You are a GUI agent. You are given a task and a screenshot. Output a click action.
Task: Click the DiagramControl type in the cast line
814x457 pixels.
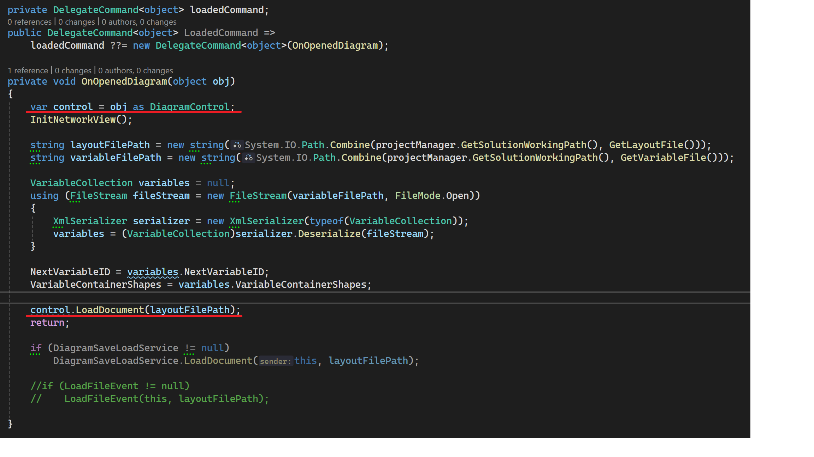pos(190,107)
